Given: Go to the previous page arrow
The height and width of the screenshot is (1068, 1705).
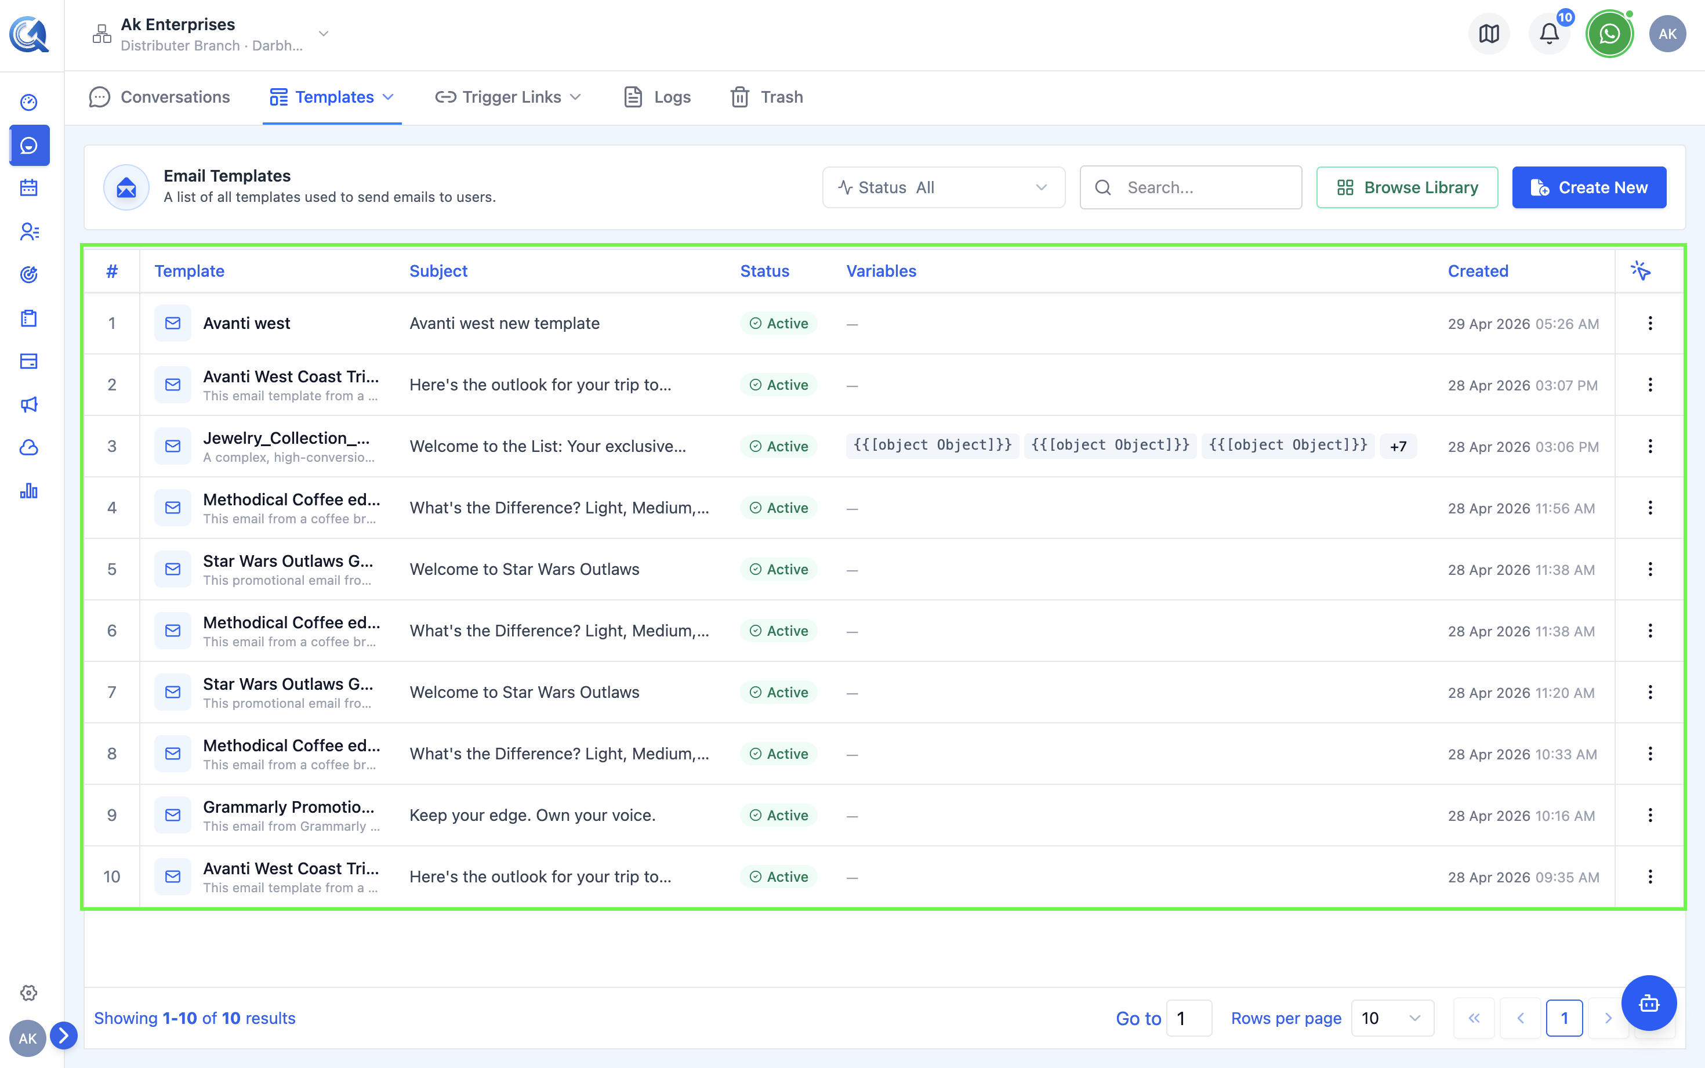Looking at the screenshot, I should (x=1520, y=1018).
